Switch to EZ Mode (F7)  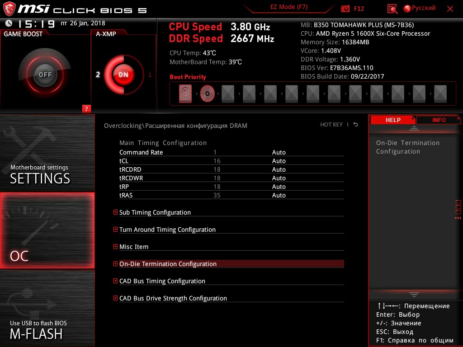(x=289, y=7)
